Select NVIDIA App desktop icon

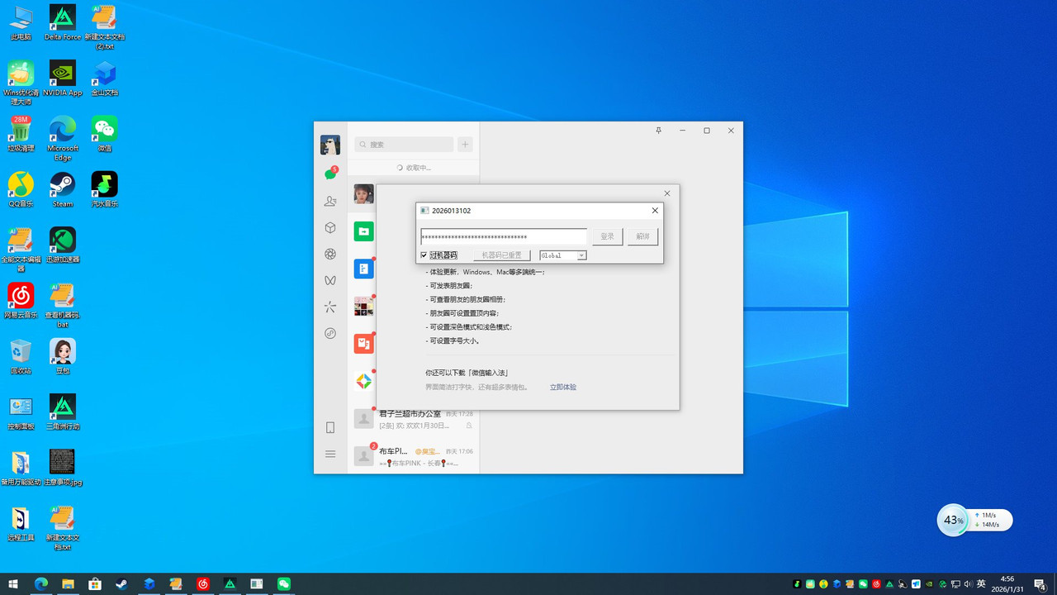(x=63, y=79)
